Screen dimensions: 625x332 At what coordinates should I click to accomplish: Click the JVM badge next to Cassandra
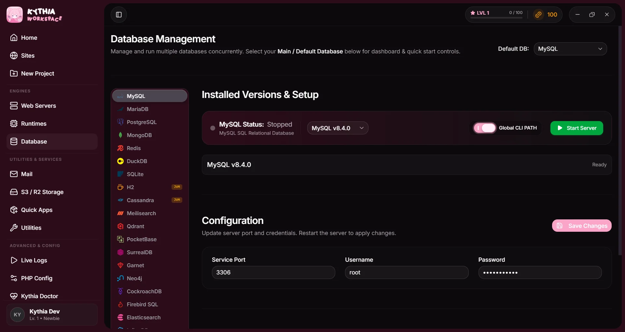tap(177, 200)
